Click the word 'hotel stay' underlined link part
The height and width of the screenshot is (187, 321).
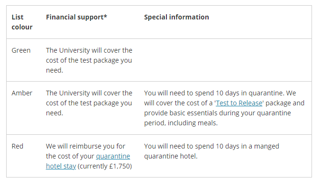click(61, 166)
